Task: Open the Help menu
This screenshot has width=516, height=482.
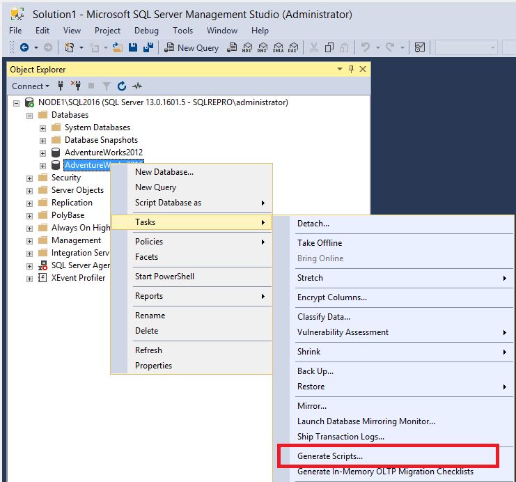Action: 260,31
